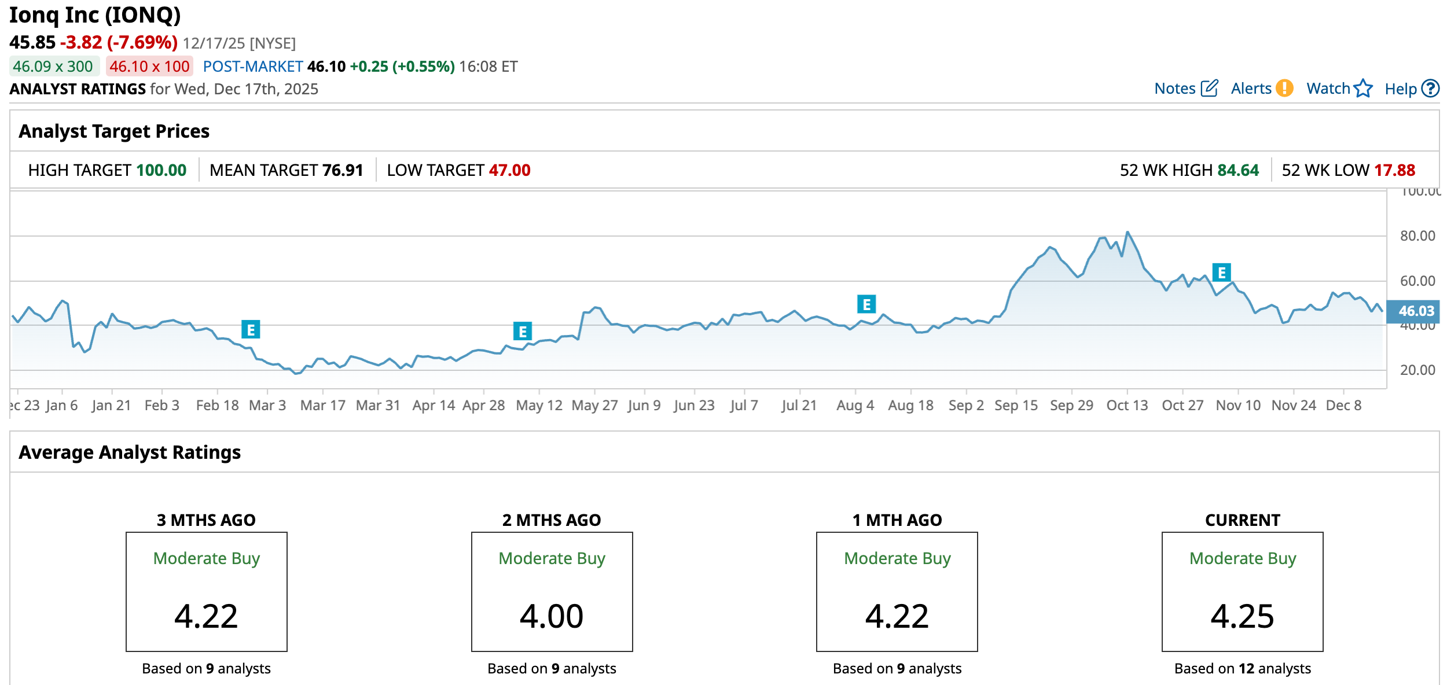The height and width of the screenshot is (685, 1447).
Task: Select the CURRENT rating box showing 4.25
Action: point(1242,591)
